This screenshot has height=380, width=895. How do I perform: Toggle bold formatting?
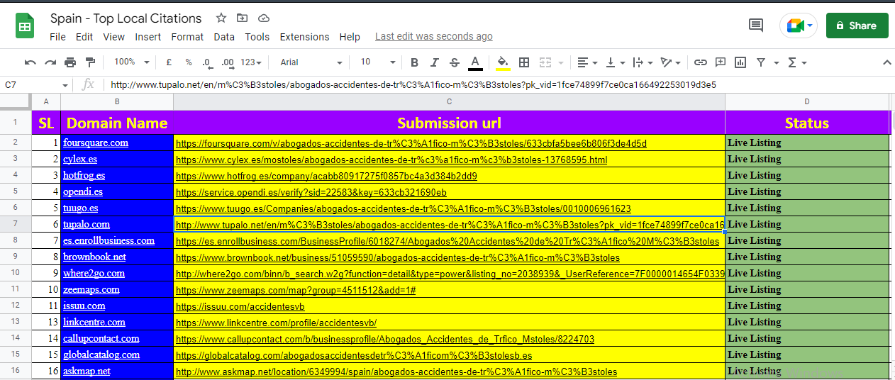[415, 62]
